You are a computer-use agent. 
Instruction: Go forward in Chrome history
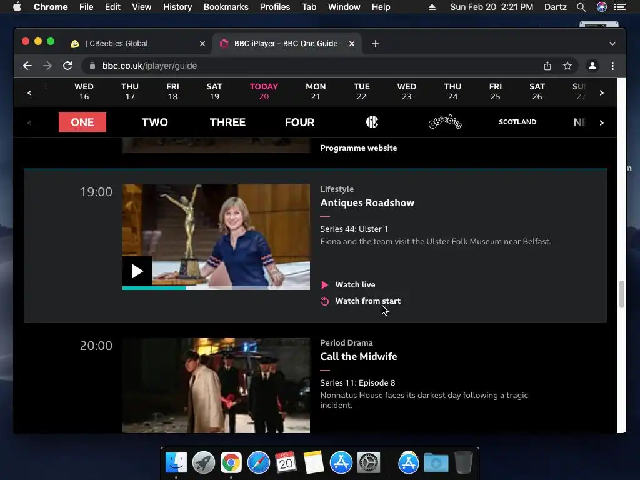click(x=47, y=66)
